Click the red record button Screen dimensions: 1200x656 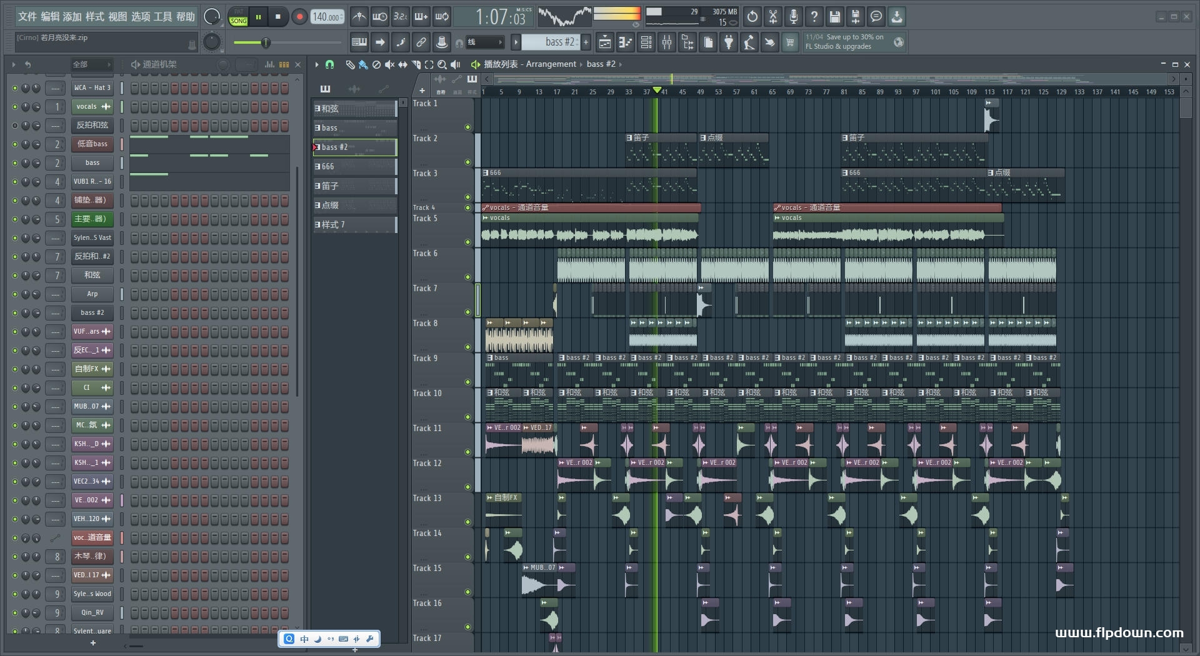click(299, 17)
